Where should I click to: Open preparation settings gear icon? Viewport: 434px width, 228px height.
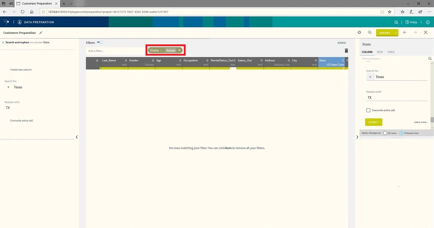point(359,32)
